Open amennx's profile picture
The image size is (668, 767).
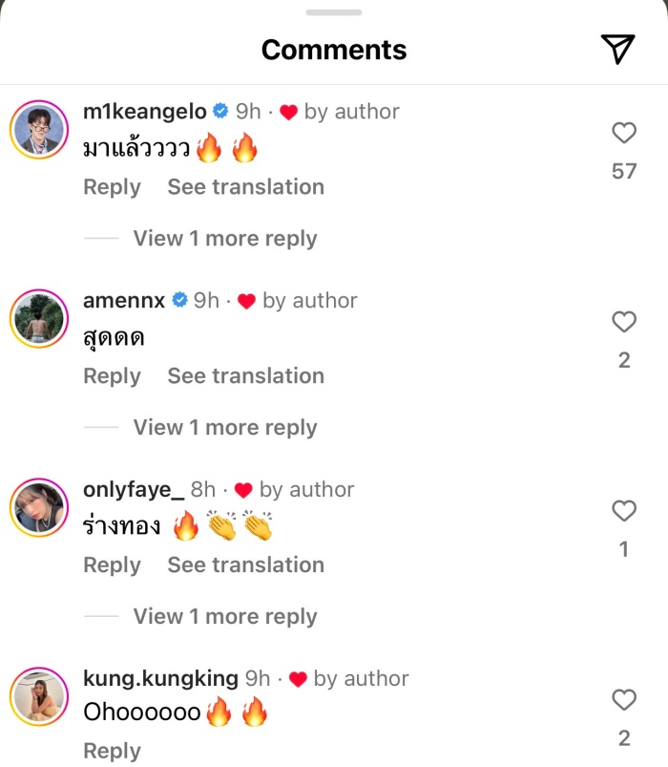39,318
